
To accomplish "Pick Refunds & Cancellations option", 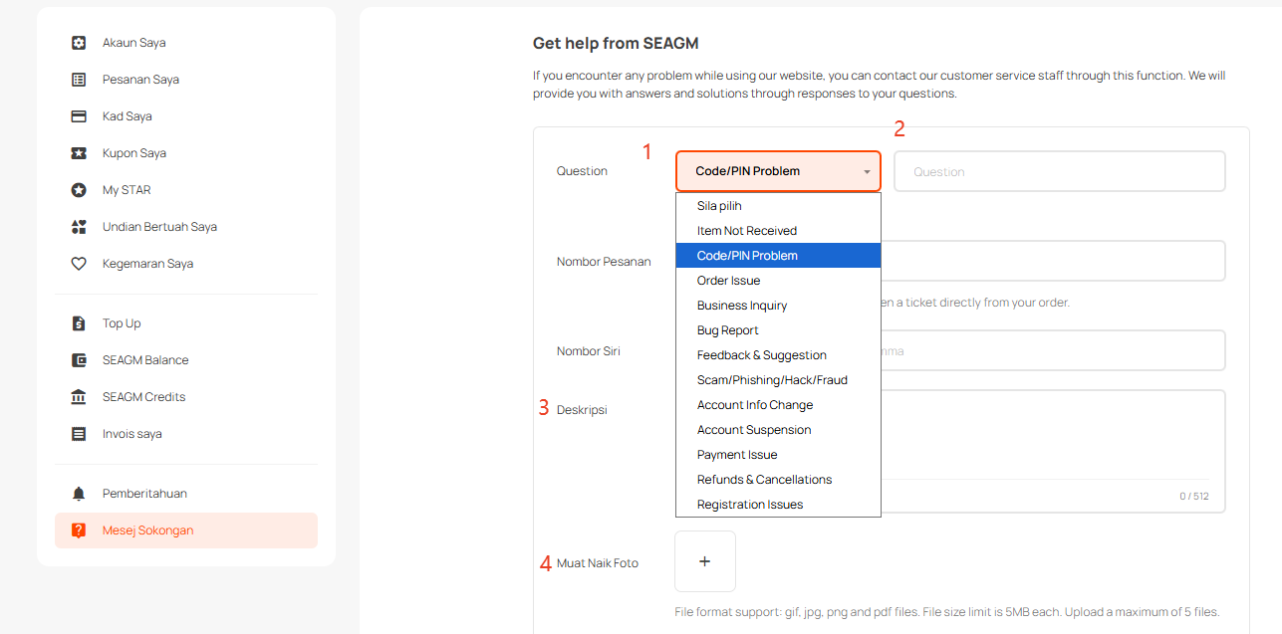I will [764, 480].
